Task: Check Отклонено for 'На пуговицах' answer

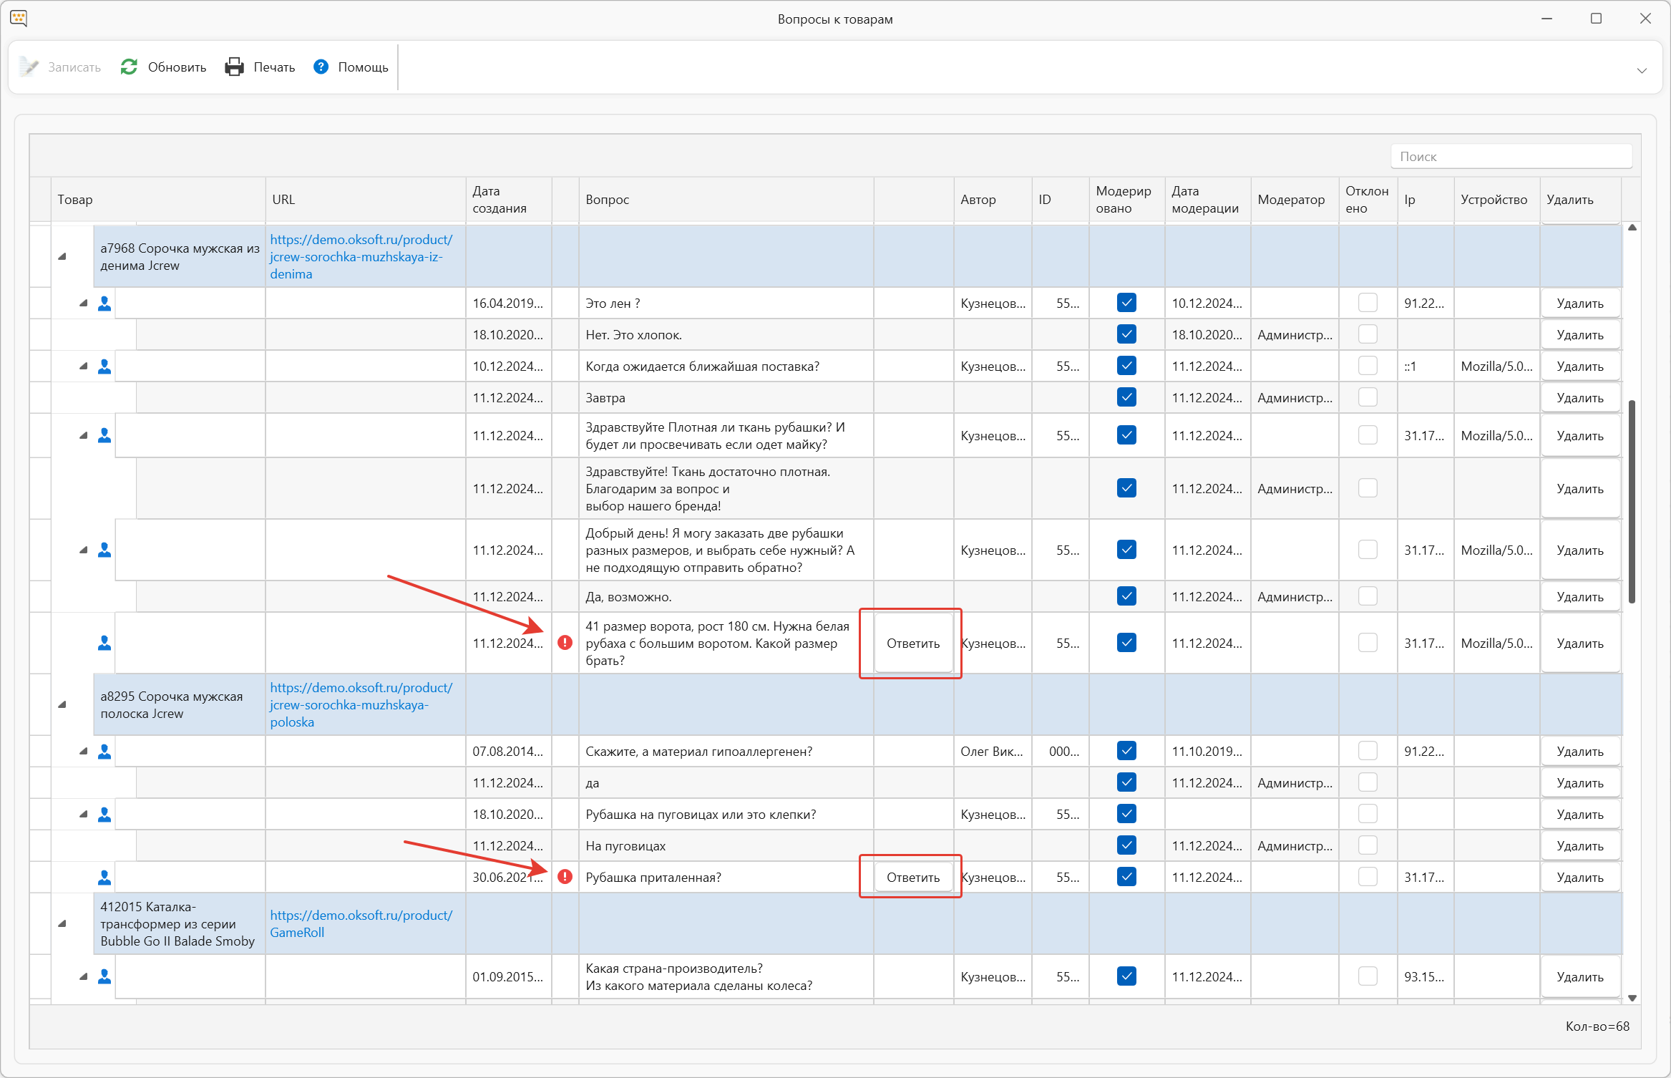Action: pyautogui.click(x=1368, y=845)
